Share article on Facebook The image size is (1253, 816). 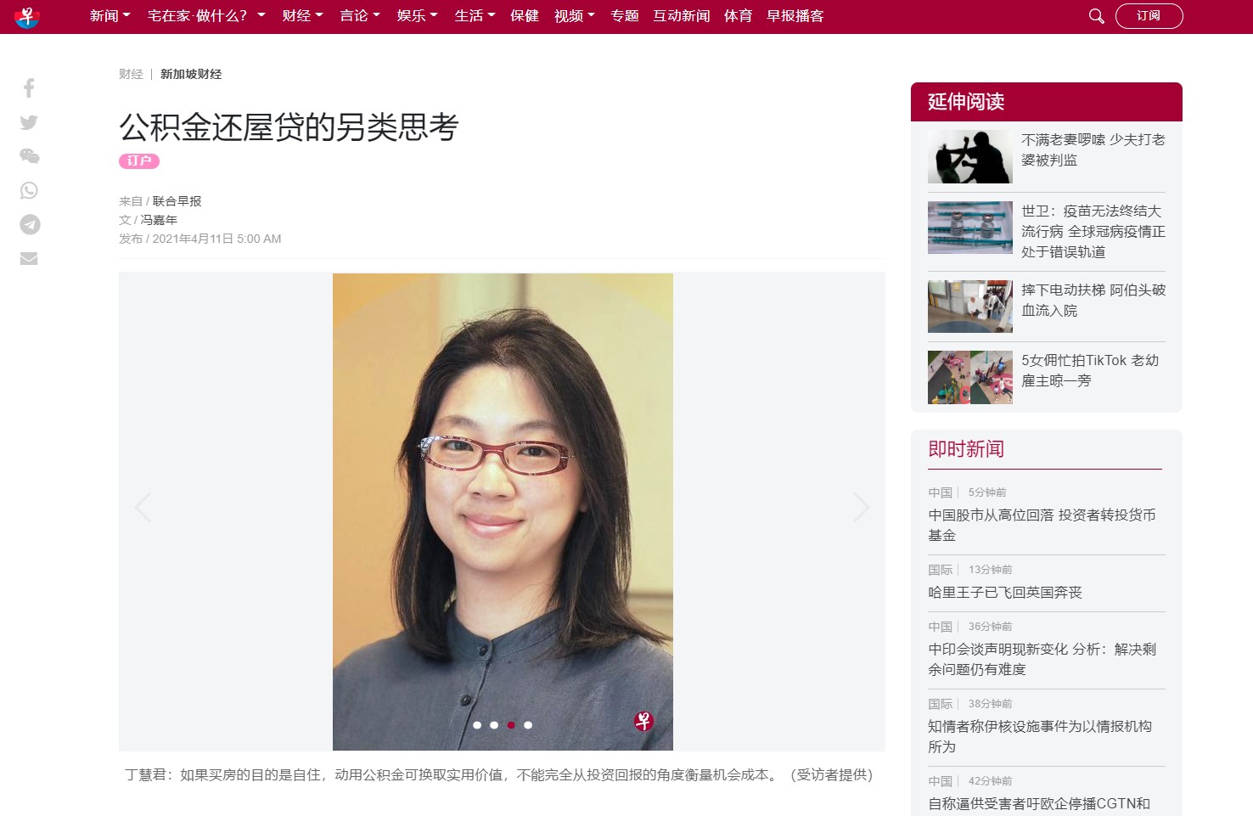[29, 88]
